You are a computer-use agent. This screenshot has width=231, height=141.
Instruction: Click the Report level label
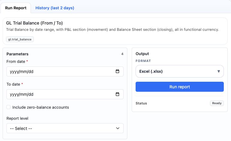(17, 118)
